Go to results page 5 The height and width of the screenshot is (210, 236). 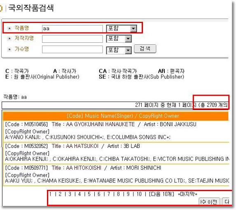tap(89, 194)
